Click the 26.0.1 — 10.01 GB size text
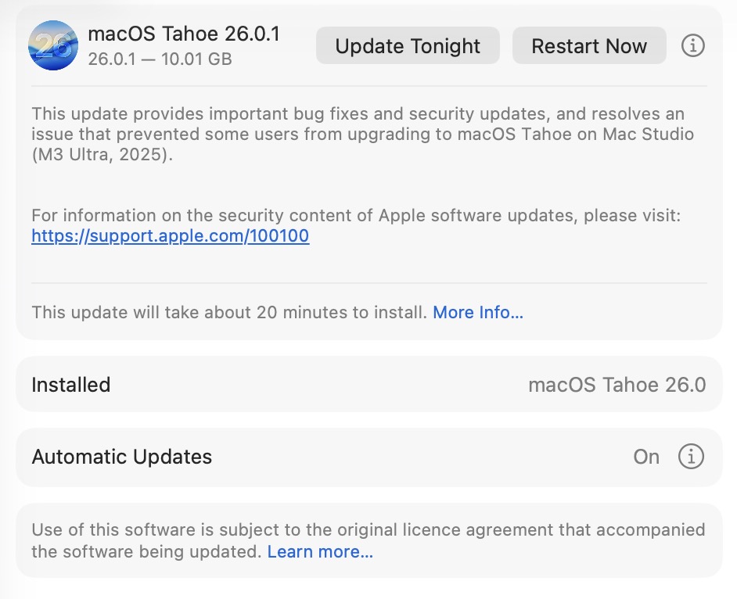 click(160, 59)
